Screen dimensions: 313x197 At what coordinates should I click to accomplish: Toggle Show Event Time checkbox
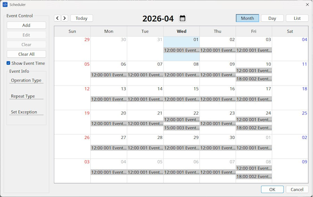8,63
